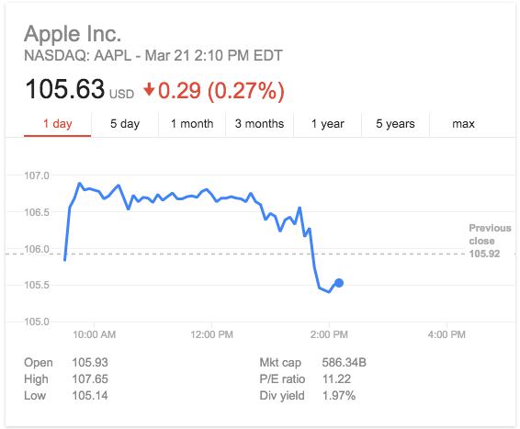
Task: Click the 12:00 PM axis label
Action: [x=211, y=334]
